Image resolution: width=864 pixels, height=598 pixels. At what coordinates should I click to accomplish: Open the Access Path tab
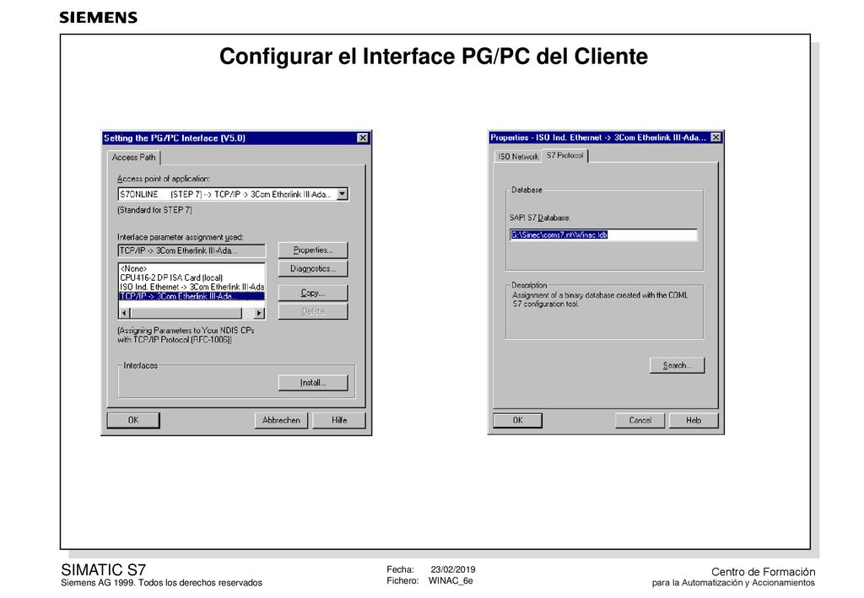(x=133, y=158)
